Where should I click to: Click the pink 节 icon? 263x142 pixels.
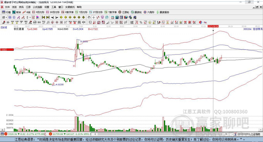(102, 17)
